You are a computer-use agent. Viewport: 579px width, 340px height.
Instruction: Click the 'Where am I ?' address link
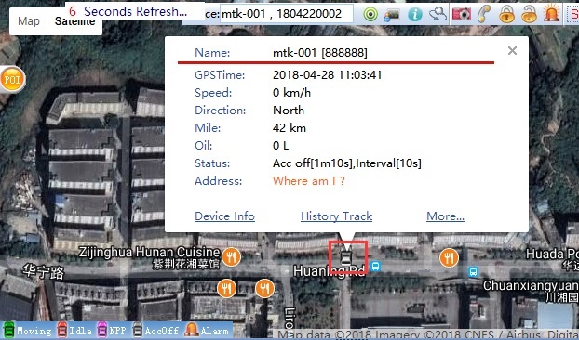(309, 181)
